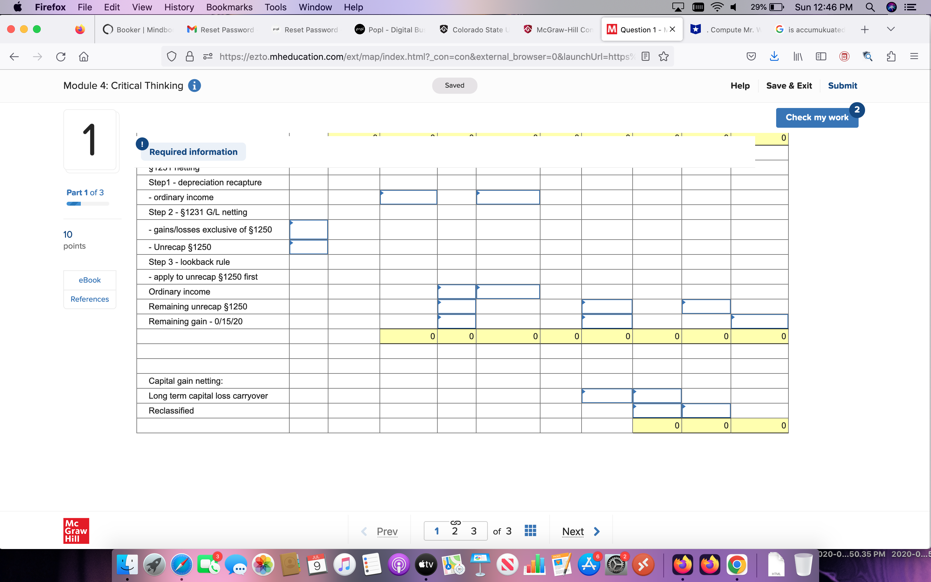The image size is (931, 582).
Task: Toggle reader view icon
Action: tap(646, 57)
